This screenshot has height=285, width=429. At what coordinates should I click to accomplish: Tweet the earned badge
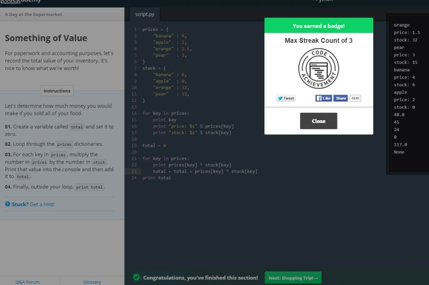[x=286, y=98]
